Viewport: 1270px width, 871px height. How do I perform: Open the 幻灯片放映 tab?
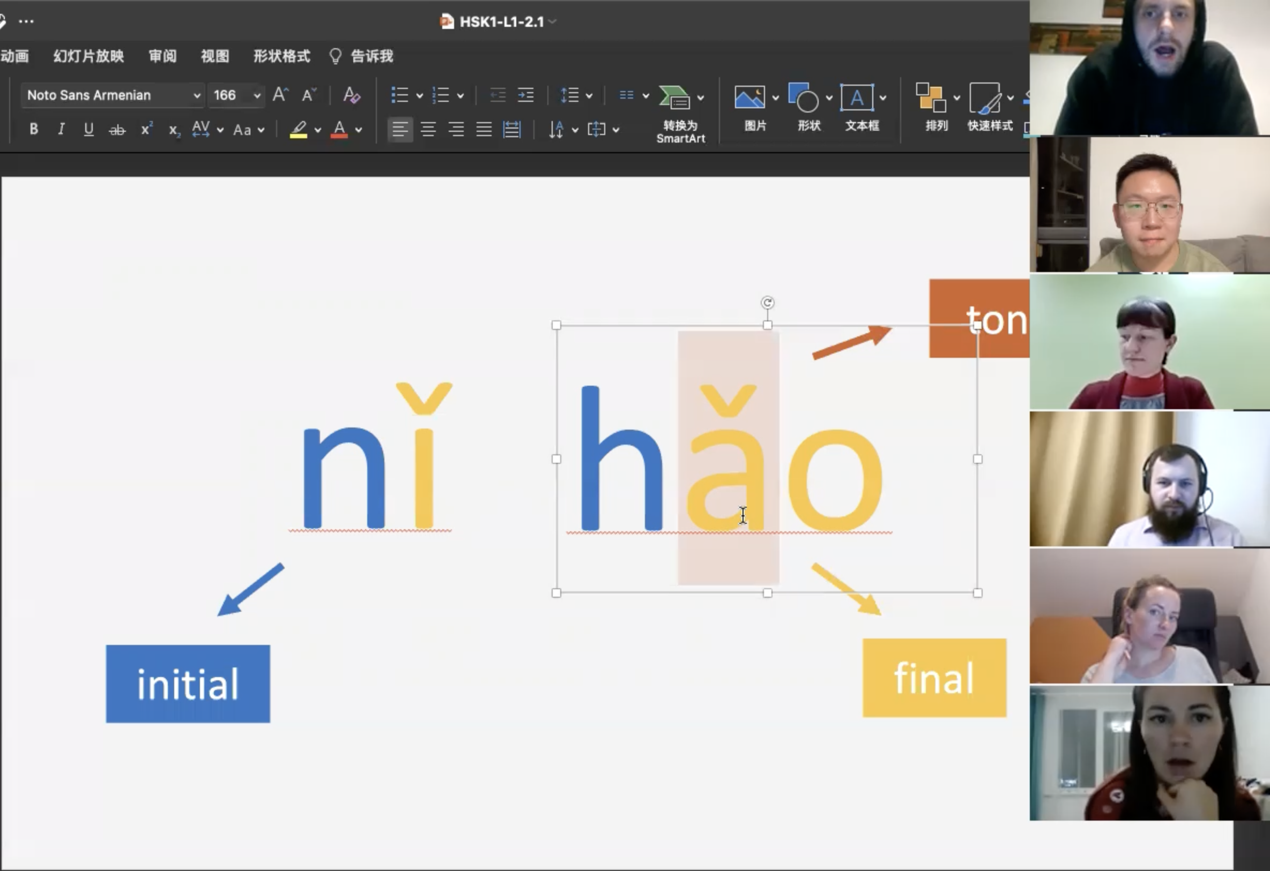(88, 56)
